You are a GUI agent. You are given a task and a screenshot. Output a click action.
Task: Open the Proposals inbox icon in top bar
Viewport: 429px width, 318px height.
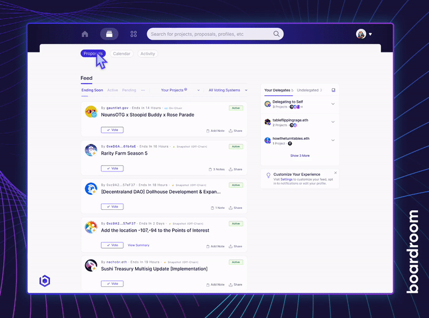tap(109, 34)
